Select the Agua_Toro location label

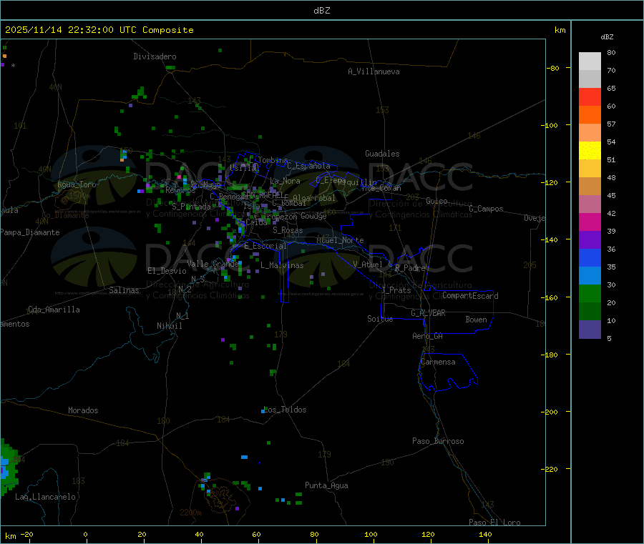77,184
